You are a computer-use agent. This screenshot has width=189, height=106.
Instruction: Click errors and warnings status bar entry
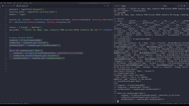(x=26, y=103)
